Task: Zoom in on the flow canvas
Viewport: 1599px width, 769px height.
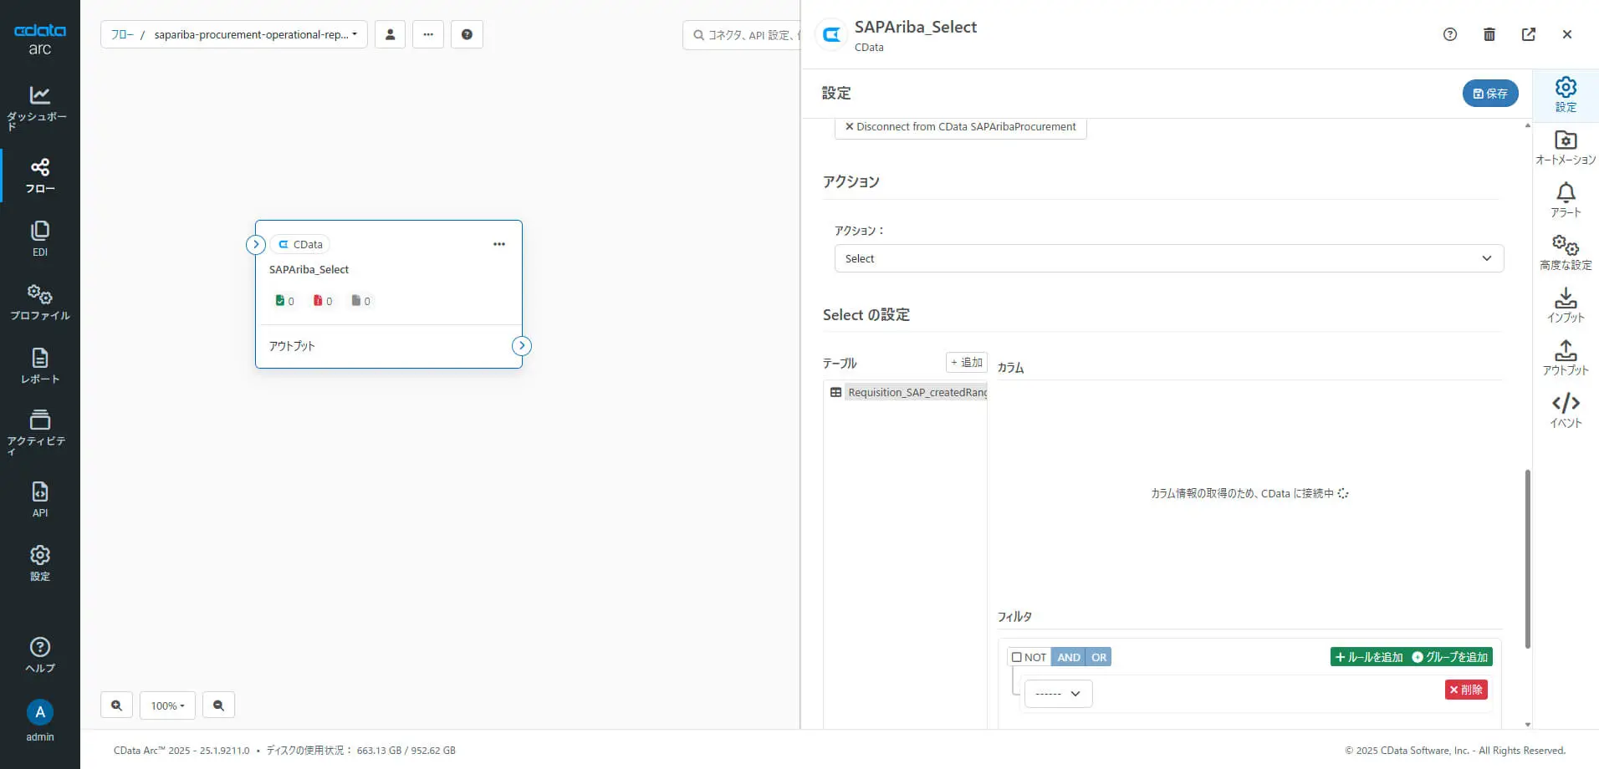Action: 117,705
